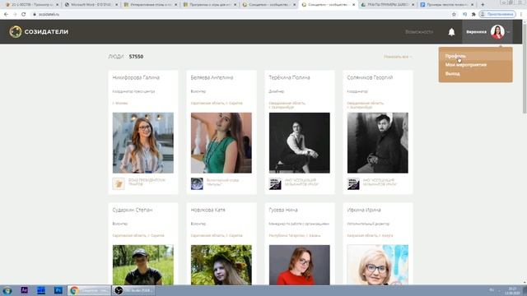Click organization logo under Терёхина Полина
Screen dimensions: 527x296
pyautogui.click(x=275, y=184)
